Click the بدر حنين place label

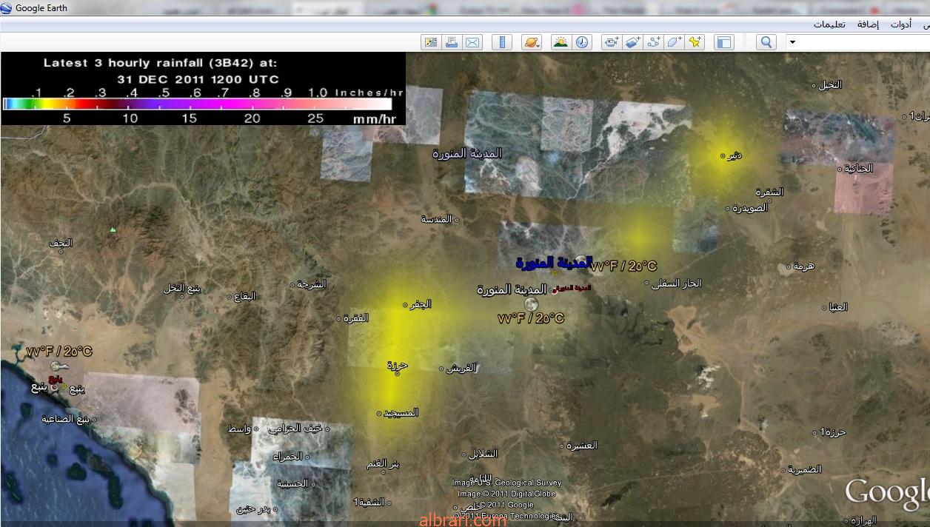(253, 509)
